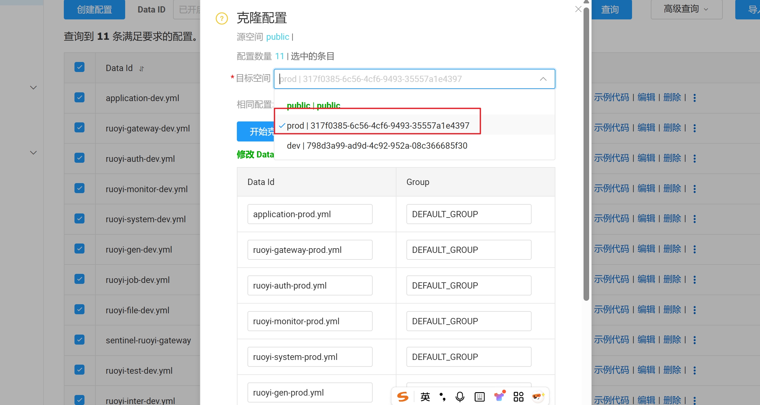
Task: Click the application-prod.yml Data Id field
Action: 309,214
